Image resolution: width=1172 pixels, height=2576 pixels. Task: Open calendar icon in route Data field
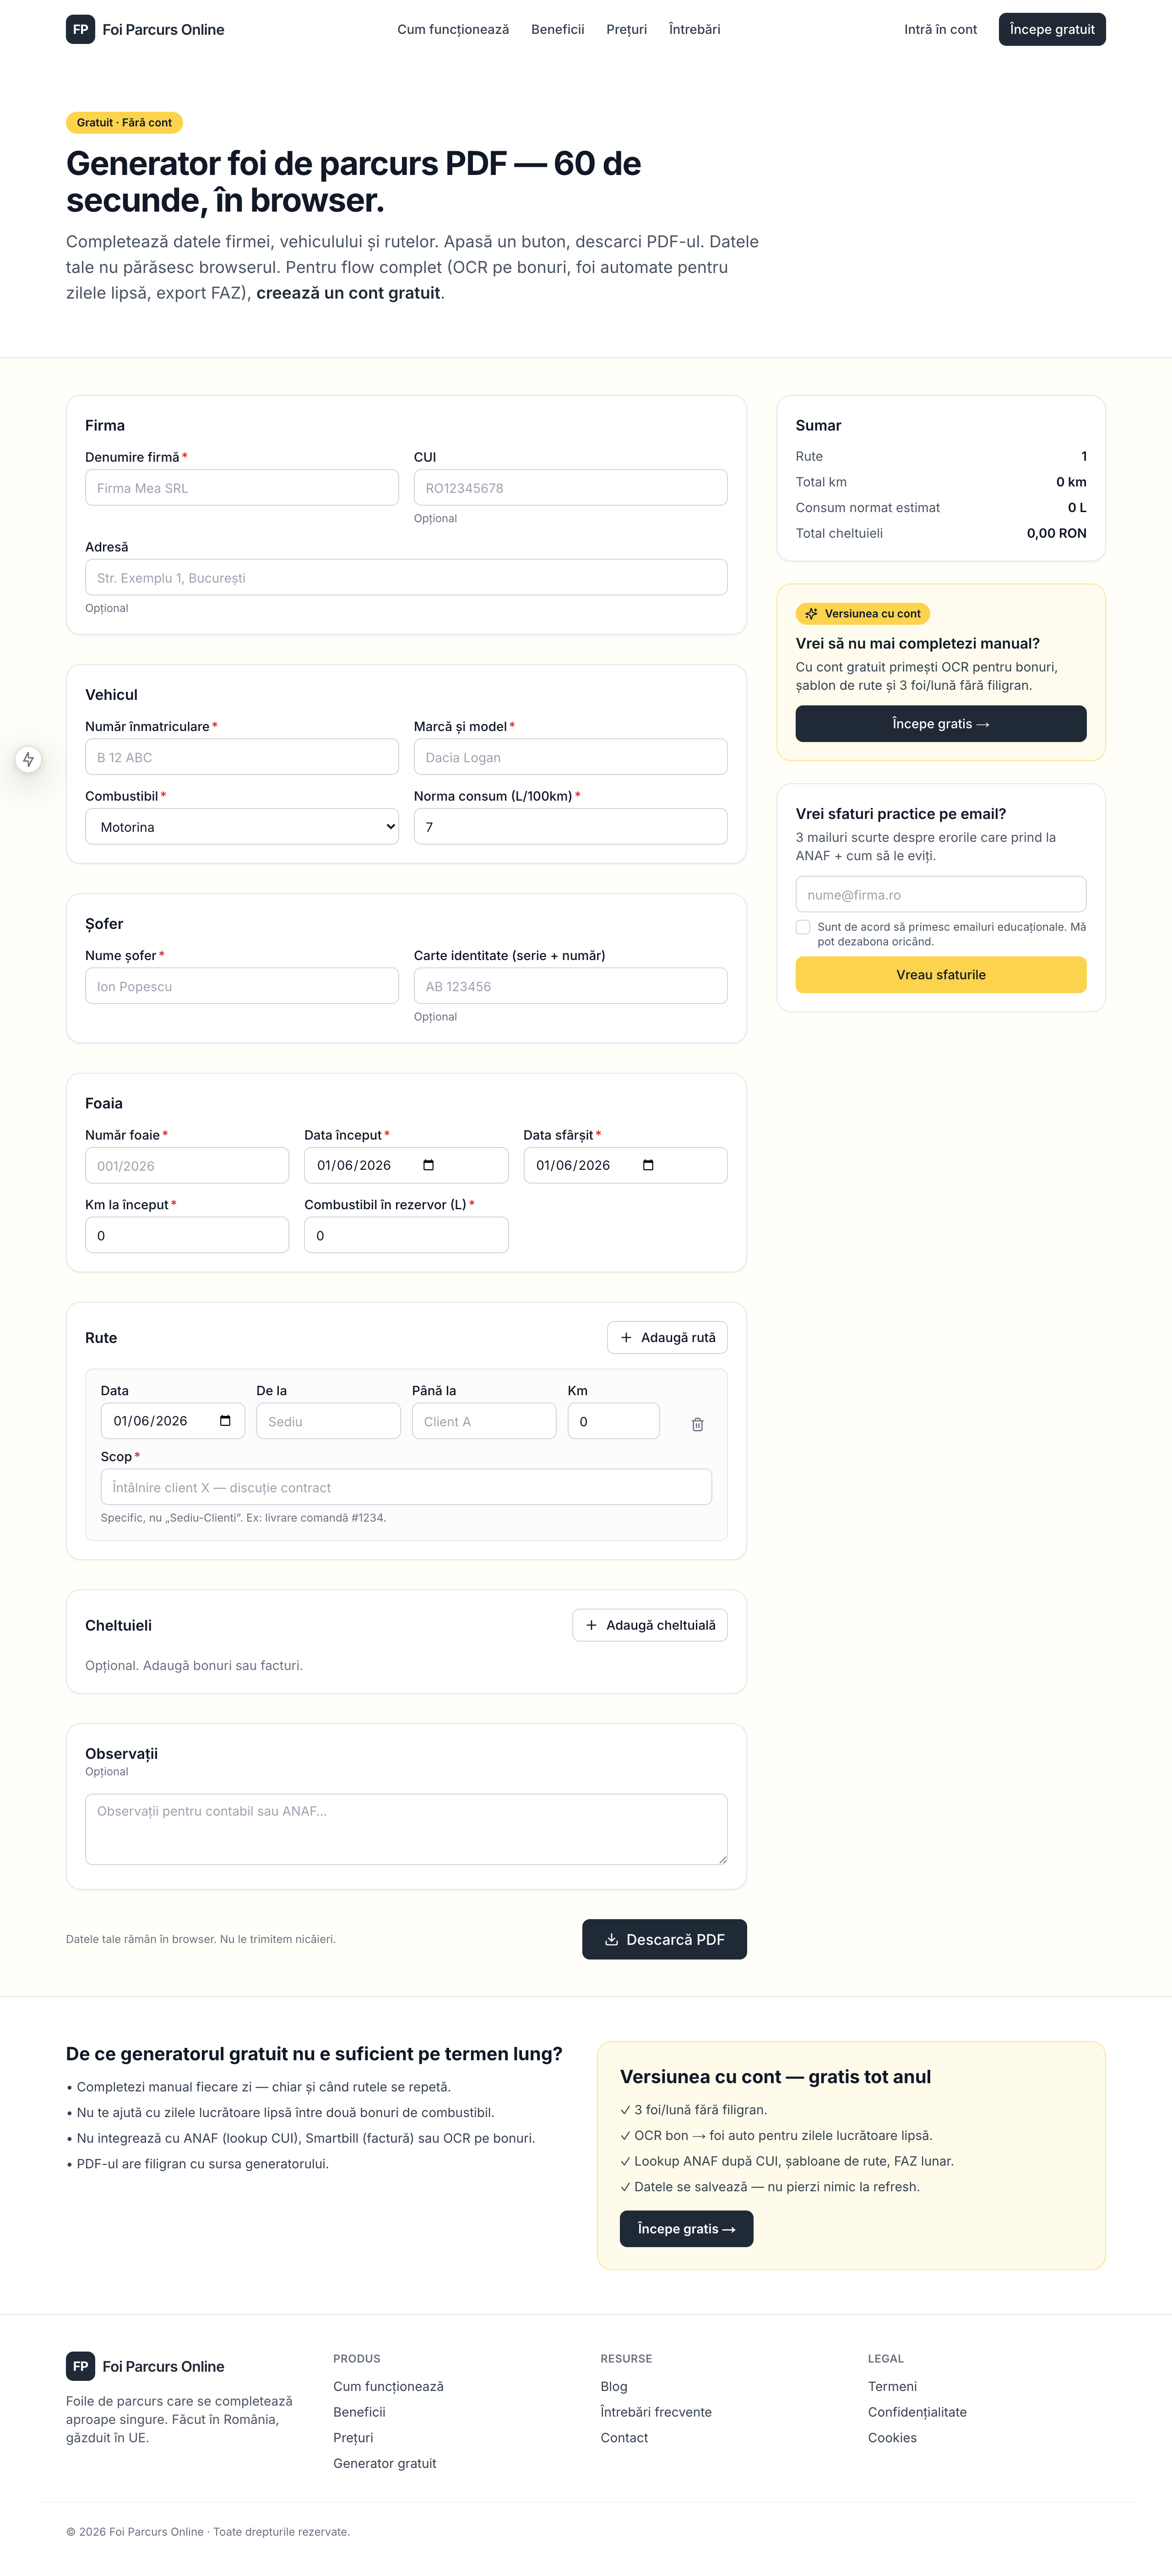click(225, 1421)
